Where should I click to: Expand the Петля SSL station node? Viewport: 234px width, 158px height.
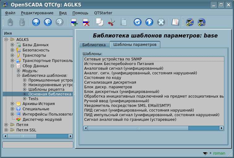[6, 130]
